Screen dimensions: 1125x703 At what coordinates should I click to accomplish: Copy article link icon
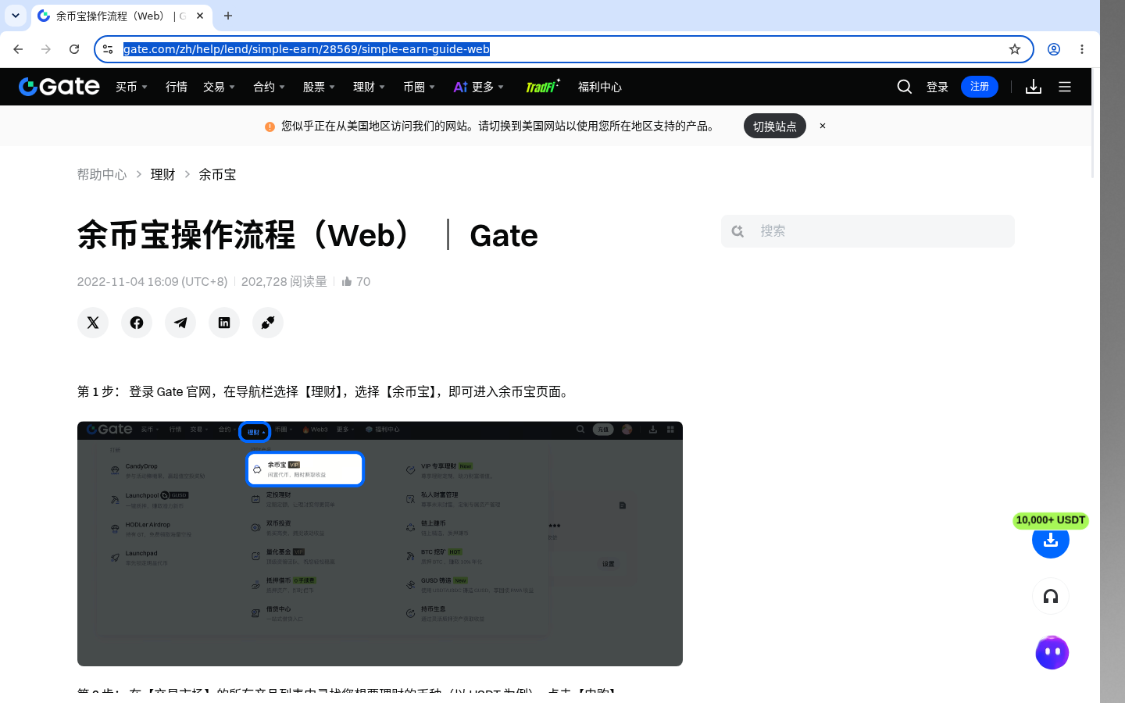(268, 323)
